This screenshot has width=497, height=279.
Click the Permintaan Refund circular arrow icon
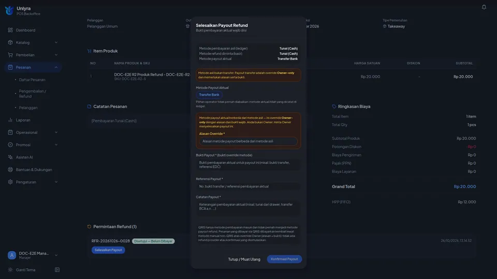point(89,226)
